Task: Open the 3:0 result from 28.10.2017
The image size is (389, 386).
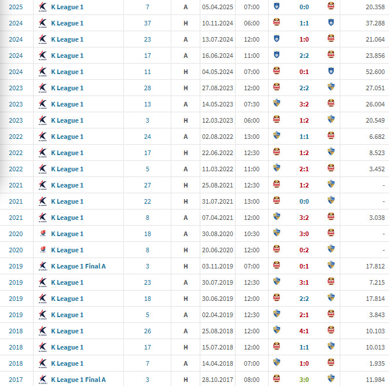Action: point(304,380)
